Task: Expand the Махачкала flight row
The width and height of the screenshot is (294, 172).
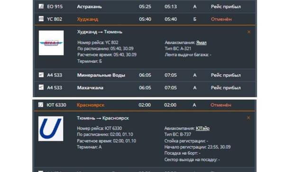Action: pyautogui.click(x=145, y=87)
